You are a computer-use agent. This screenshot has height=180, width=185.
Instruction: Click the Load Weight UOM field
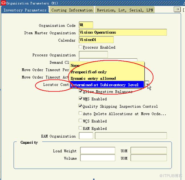(149, 151)
